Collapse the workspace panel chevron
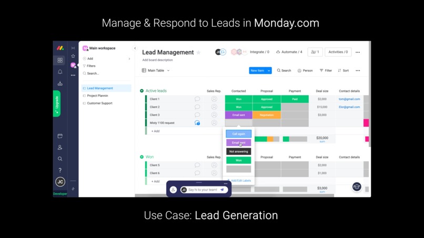 tap(135, 48)
